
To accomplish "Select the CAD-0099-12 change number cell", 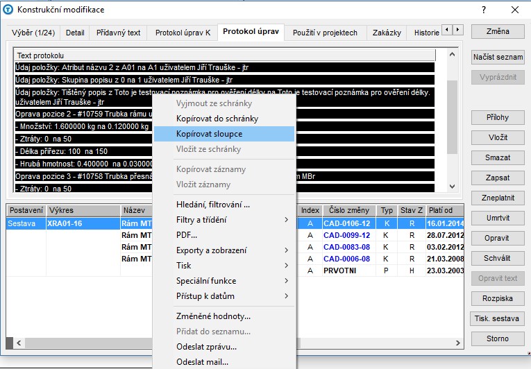I will tap(349, 235).
